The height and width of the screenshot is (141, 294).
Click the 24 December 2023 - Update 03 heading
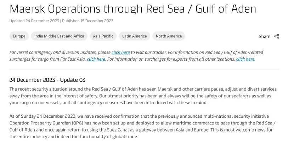47,80
